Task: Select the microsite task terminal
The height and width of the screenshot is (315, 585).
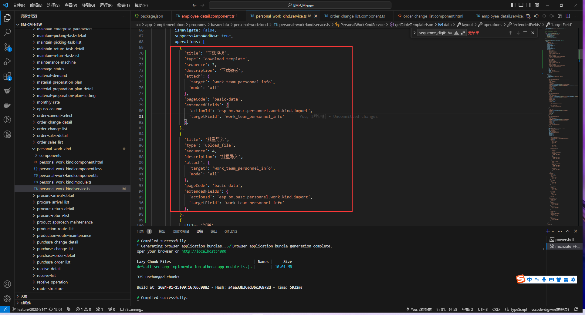Action: click(x=564, y=246)
